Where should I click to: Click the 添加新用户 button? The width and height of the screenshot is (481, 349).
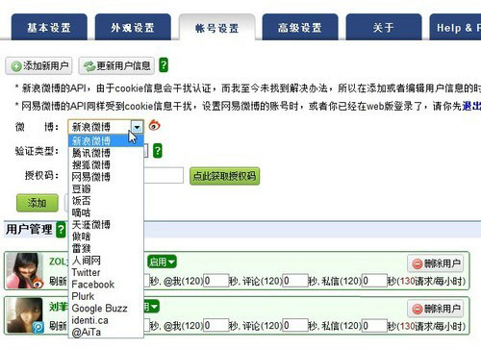click(x=38, y=66)
